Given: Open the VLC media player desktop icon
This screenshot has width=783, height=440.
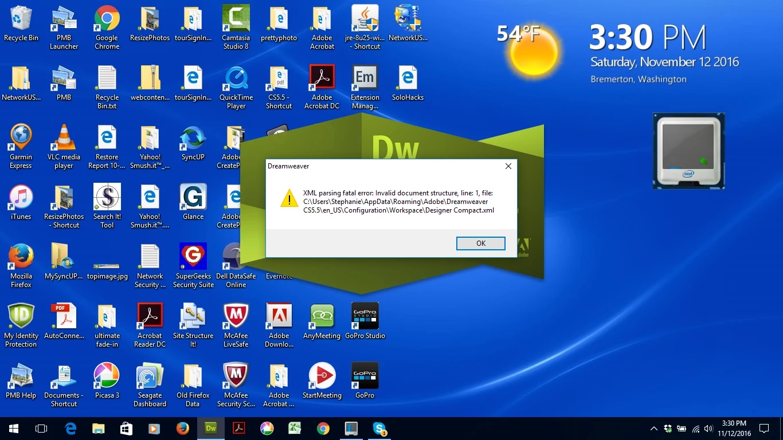Looking at the screenshot, I should pos(64,147).
